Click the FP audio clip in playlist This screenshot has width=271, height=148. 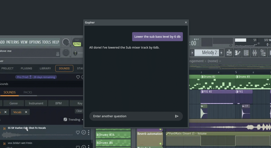pos(246,111)
